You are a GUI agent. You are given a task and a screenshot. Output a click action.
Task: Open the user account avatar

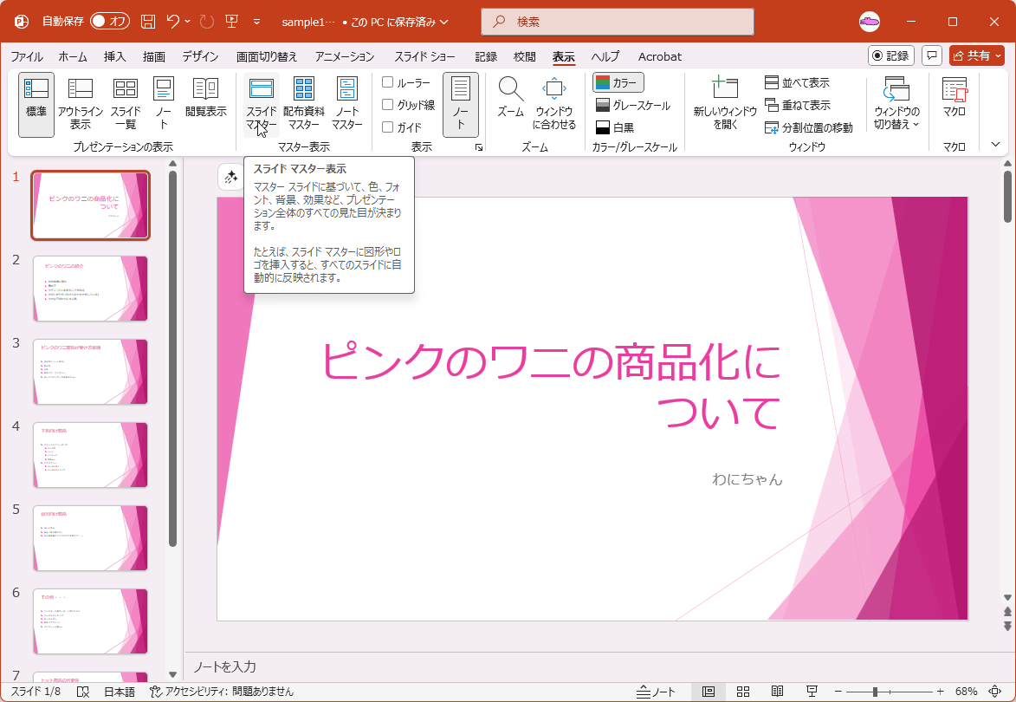(870, 22)
